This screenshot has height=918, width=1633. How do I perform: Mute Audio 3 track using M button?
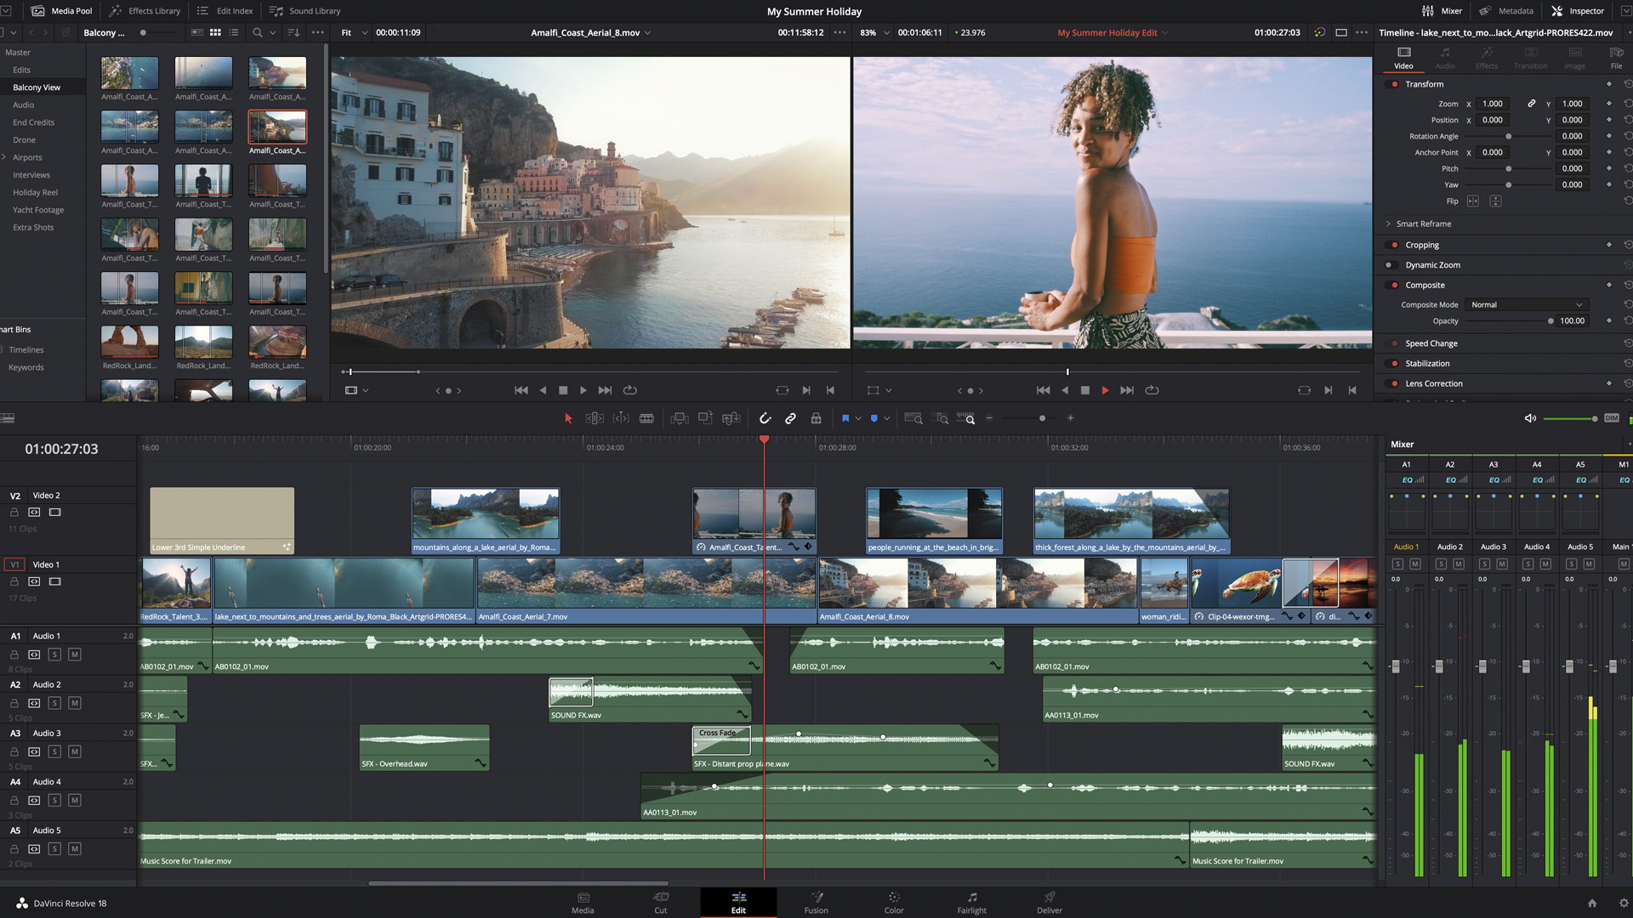74,751
